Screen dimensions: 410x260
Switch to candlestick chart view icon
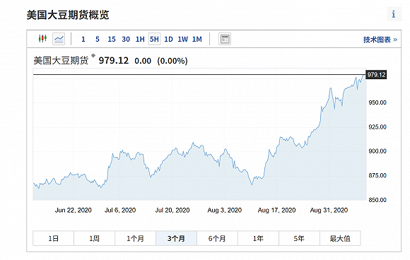(42, 39)
